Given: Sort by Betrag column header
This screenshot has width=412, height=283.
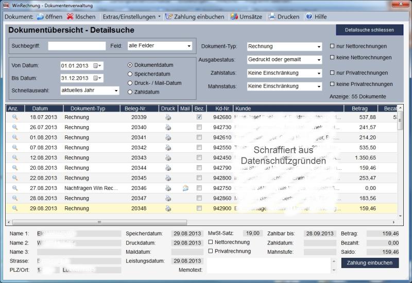Looking at the screenshot, I should pyautogui.click(x=360, y=109).
